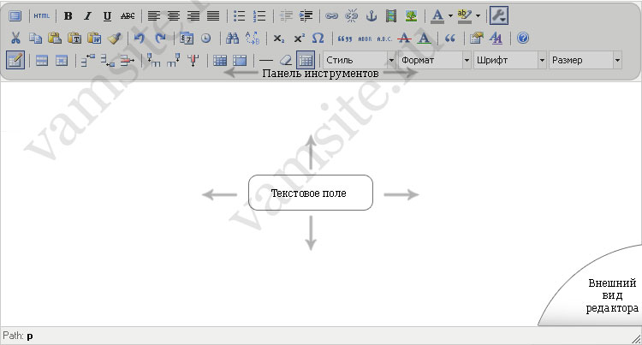
Task: Redo the last action
Action: [161, 38]
